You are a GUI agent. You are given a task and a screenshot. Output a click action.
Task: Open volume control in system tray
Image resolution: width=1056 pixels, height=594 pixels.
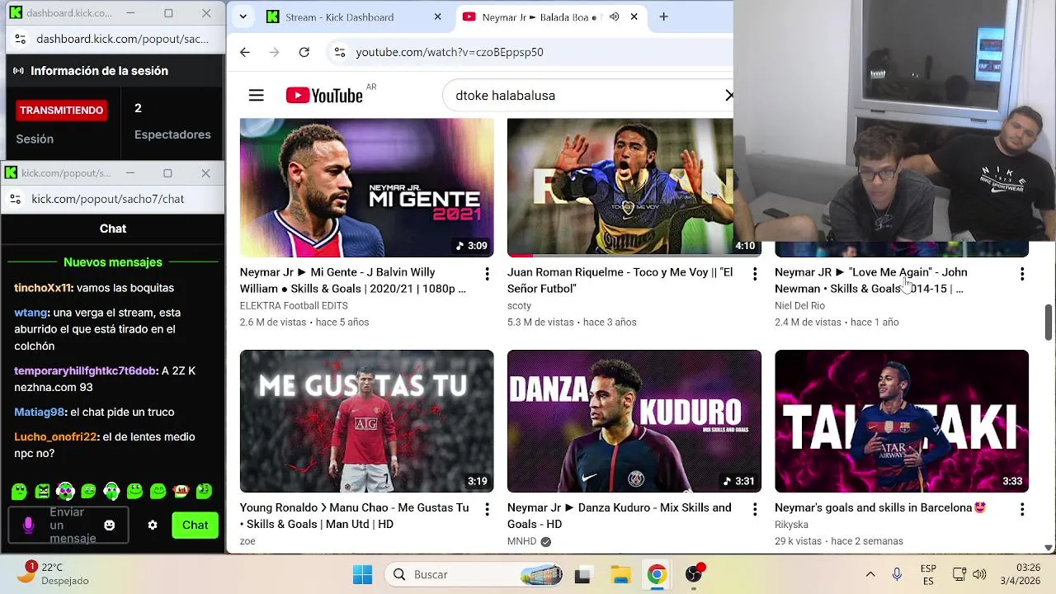[979, 574]
